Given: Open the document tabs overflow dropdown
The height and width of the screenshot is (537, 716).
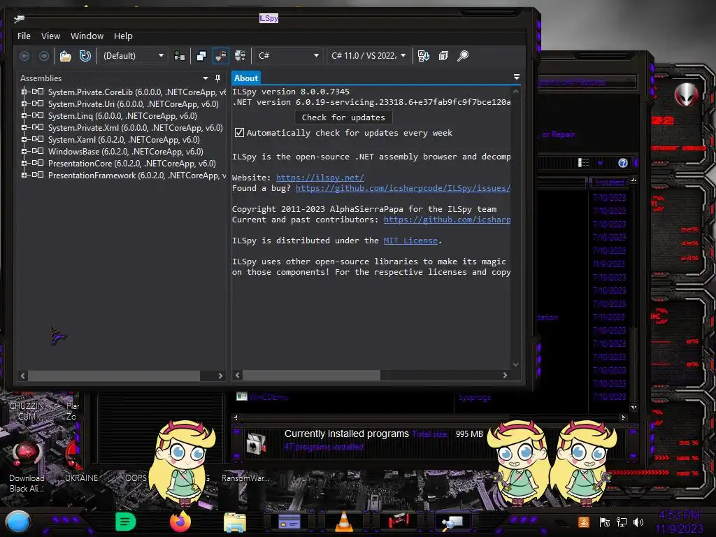Looking at the screenshot, I should [517, 77].
